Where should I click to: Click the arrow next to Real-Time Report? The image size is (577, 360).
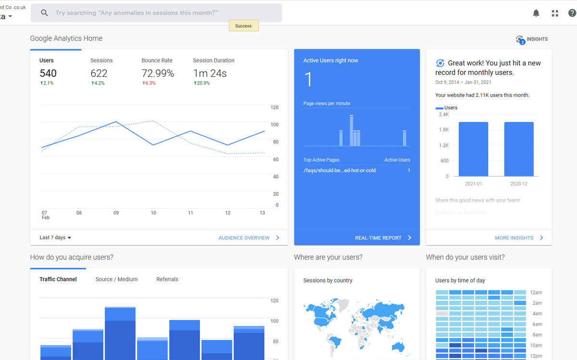click(x=410, y=238)
